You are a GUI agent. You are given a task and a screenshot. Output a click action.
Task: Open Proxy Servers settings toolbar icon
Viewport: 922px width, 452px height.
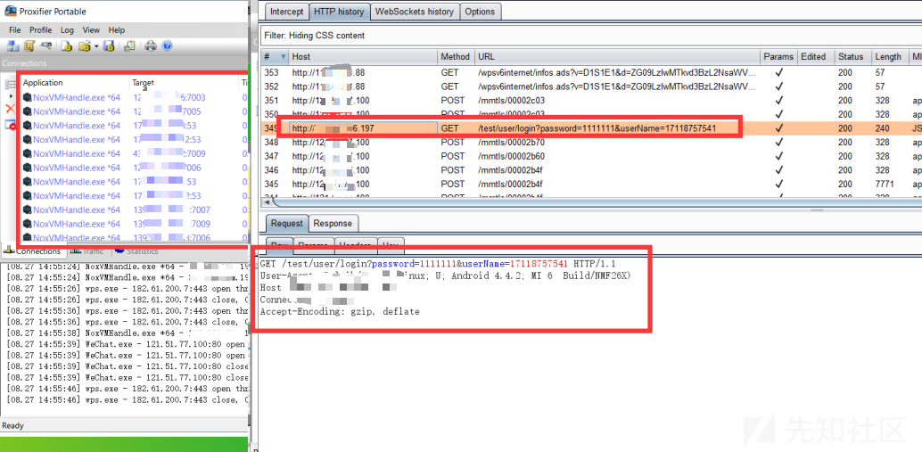pyautogui.click(x=12, y=46)
